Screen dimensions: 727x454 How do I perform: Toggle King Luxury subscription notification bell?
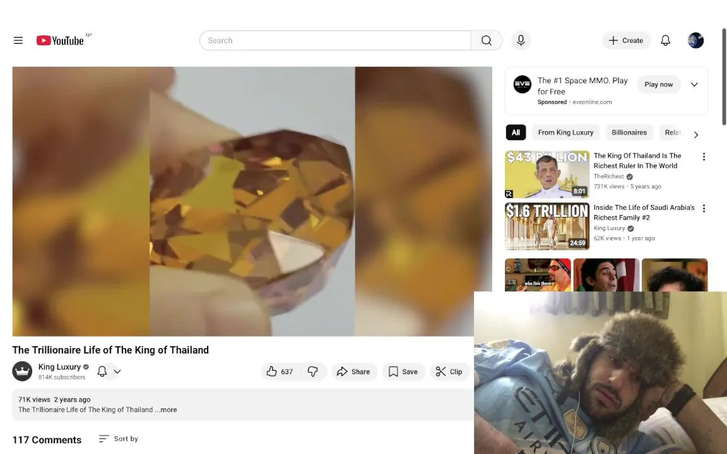109,371
